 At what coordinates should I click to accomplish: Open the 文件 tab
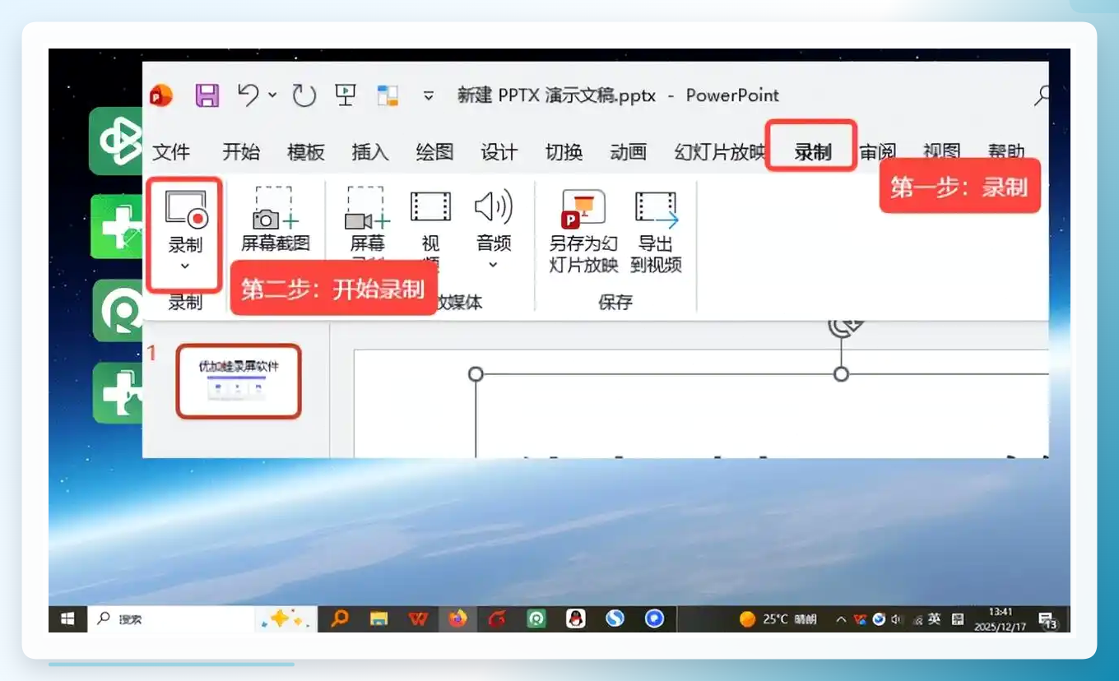click(x=172, y=152)
